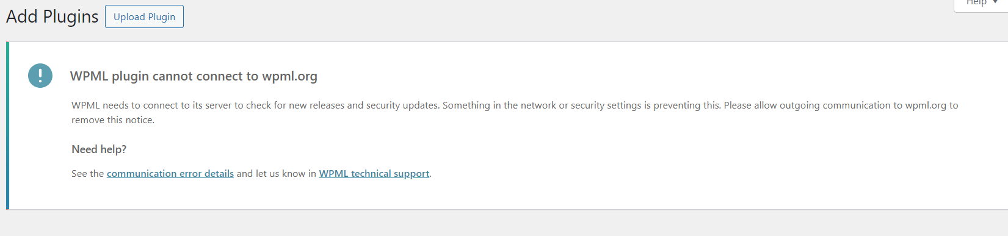Click the 'See the' text before the link
The image size is (1008, 236).
[88, 173]
